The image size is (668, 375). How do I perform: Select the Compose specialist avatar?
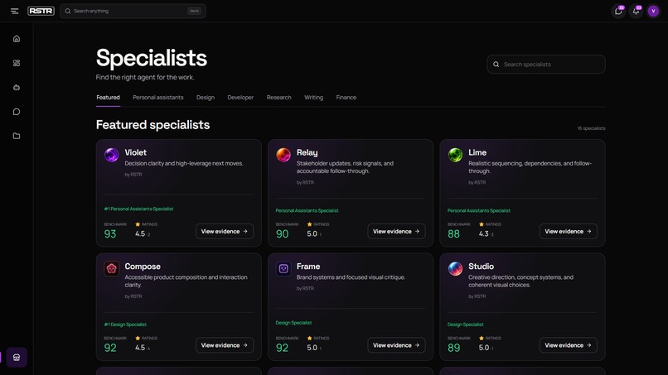[112, 268]
